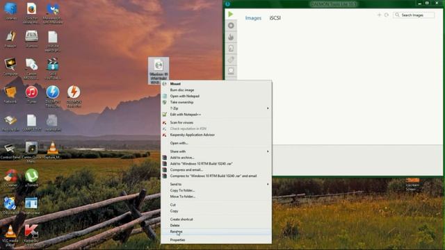Select Add to archive...
The height and width of the screenshot is (250, 445).
click(x=216, y=158)
